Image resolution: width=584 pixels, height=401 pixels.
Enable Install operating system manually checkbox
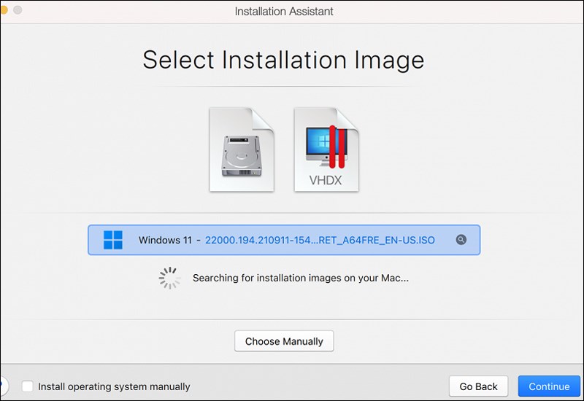pyautogui.click(x=28, y=386)
